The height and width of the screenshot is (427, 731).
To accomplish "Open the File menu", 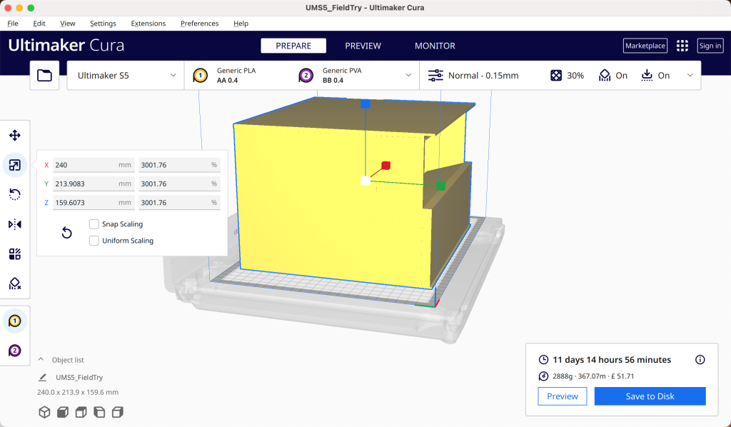I will pyautogui.click(x=13, y=24).
